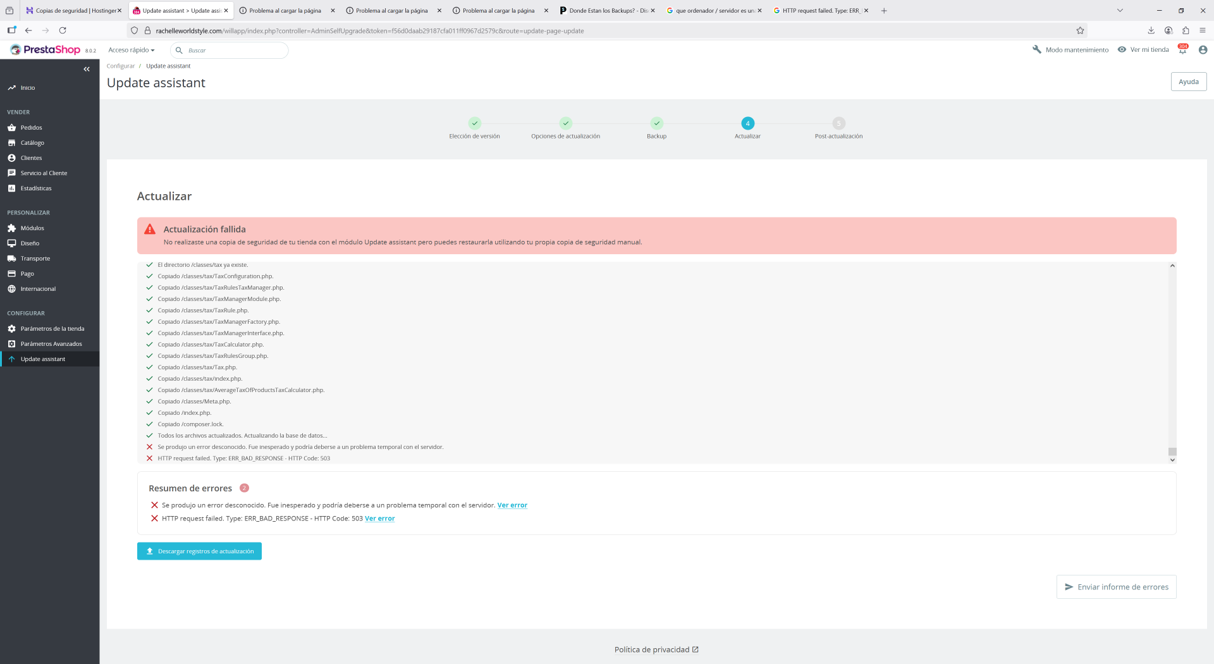Image resolution: width=1214 pixels, height=664 pixels.
Task: Open the employee profile avatar icon
Action: click(x=1203, y=50)
